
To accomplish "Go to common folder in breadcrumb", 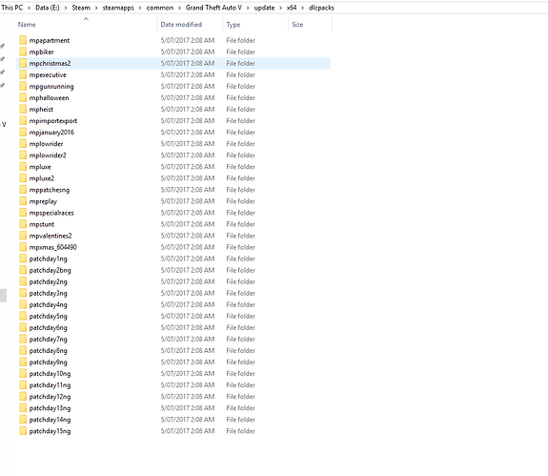I will pyautogui.click(x=160, y=8).
